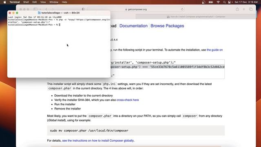Toggle the Safari sidebar
The width and height of the screenshot is (261, 147).
click(x=35, y=9)
